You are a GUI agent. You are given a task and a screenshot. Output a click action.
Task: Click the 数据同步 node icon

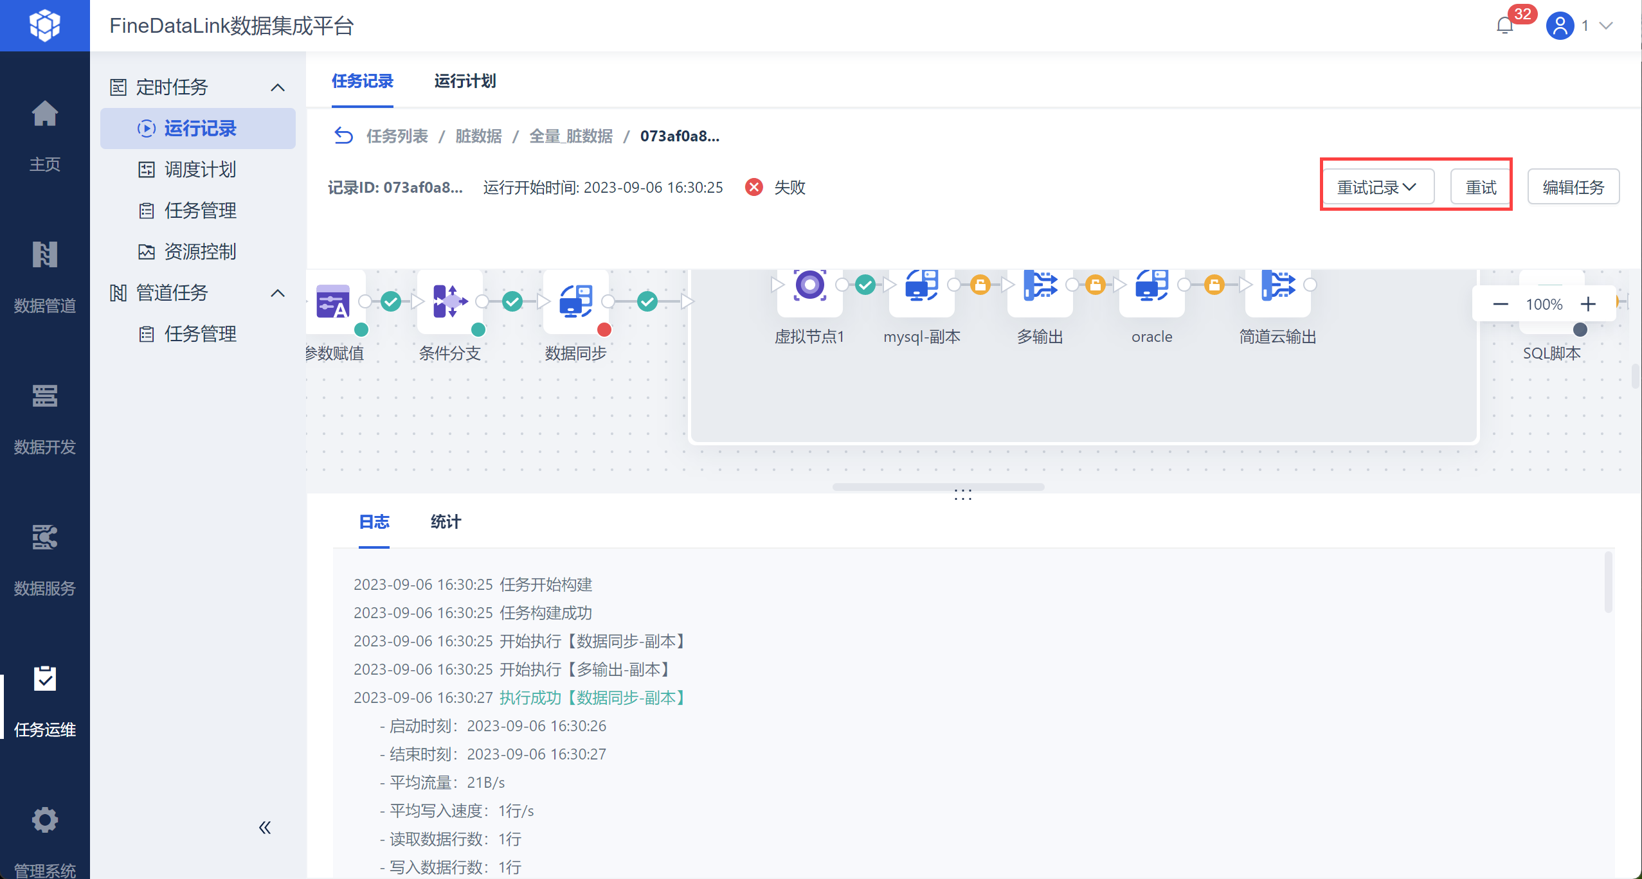[575, 301]
